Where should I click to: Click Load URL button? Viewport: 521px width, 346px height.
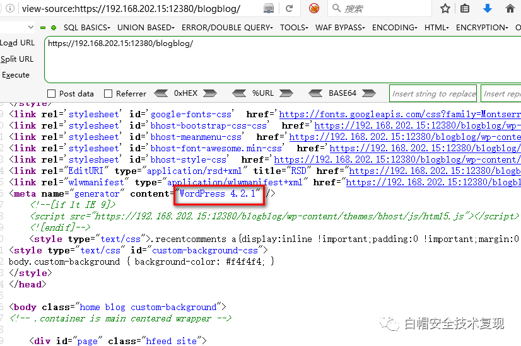(x=17, y=43)
